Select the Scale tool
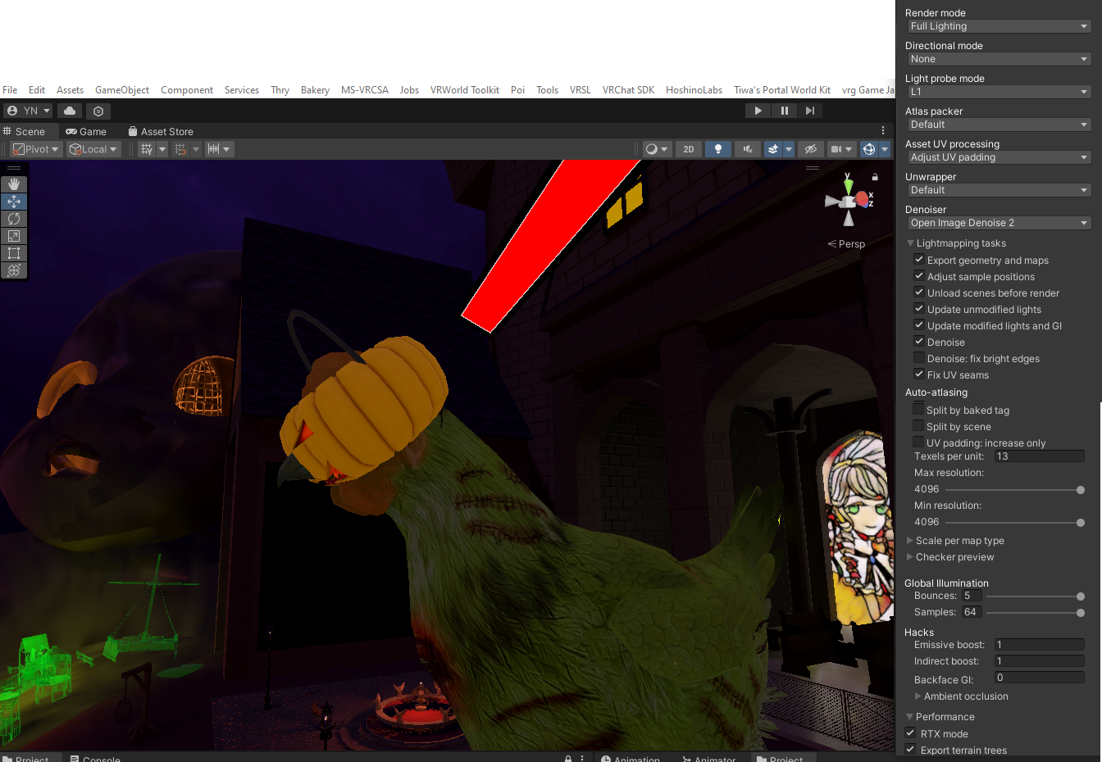This screenshot has width=1102, height=762. click(x=14, y=236)
